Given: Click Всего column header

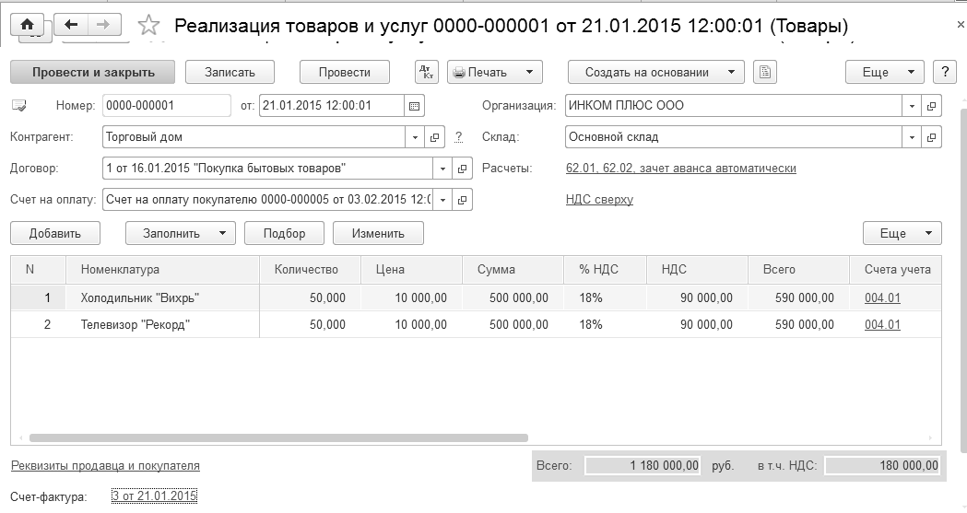Looking at the screenshot, I should pyautogui.click(x=798, y=270).
